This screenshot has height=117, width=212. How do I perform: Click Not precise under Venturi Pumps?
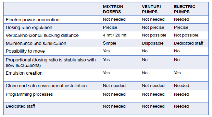[153, 27]
